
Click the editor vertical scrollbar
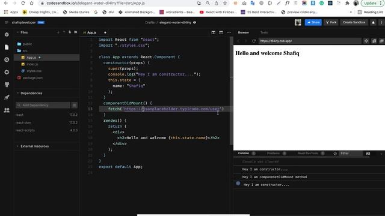231,91
